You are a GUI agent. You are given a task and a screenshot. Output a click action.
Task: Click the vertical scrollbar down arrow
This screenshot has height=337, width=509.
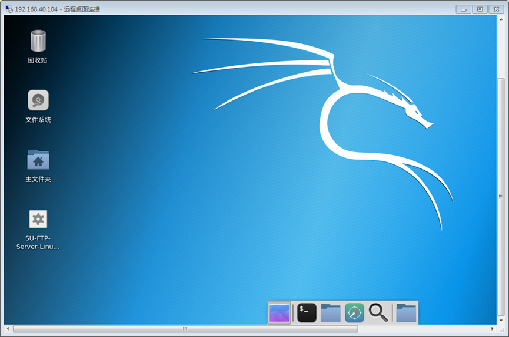click(501, 320)
